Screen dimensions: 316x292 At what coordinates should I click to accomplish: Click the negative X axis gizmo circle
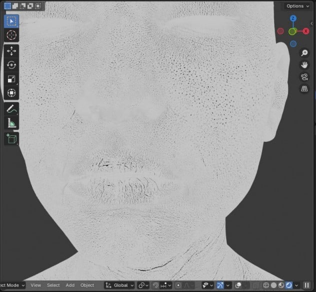coord(281,31)
